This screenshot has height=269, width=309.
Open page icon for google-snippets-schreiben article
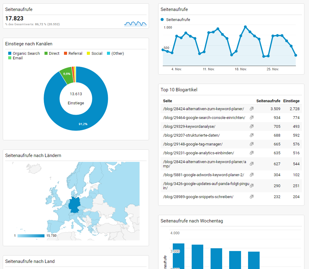click(x=251, y=197)
